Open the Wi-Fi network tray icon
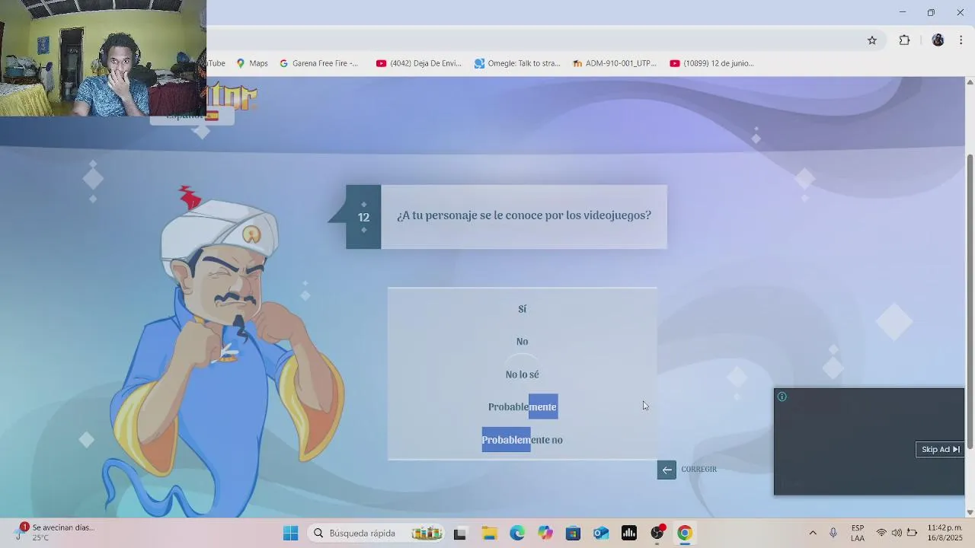975x548 pixels. (881, 534)
